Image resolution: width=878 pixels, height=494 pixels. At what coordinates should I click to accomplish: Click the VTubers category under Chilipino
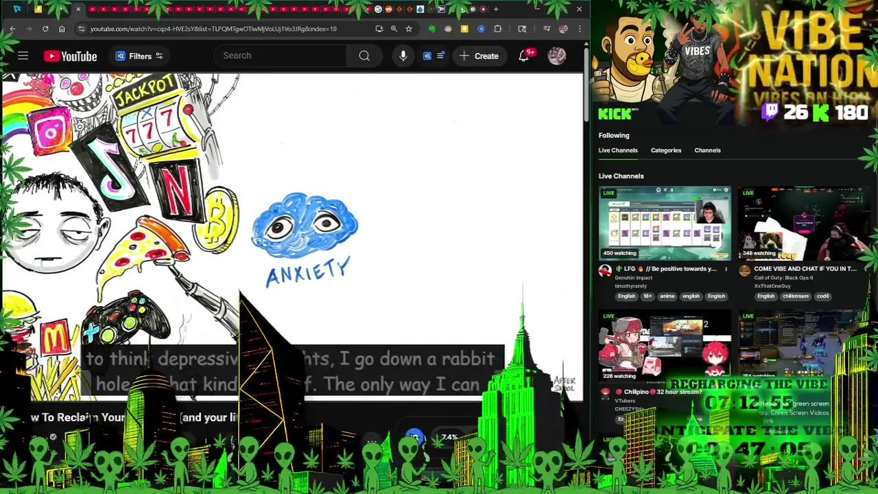[x=625, y=401]
